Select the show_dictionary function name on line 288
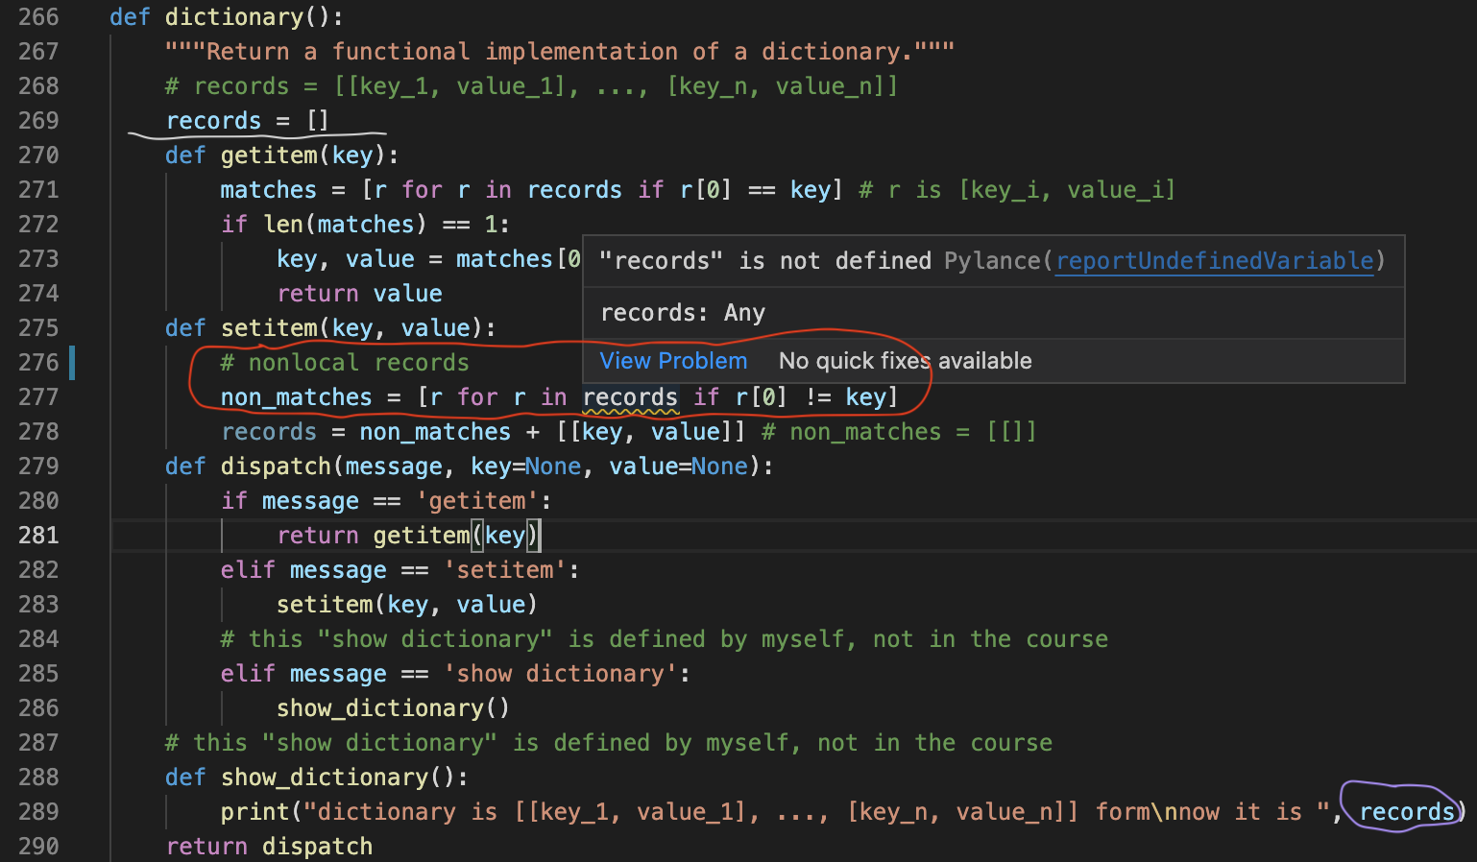1477x862 pixels. [x=327, y=777]
